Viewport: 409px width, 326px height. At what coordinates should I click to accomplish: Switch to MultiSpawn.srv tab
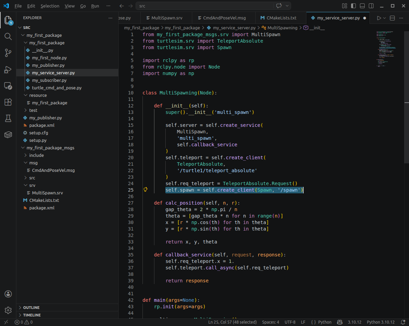(x=167, y=18)
